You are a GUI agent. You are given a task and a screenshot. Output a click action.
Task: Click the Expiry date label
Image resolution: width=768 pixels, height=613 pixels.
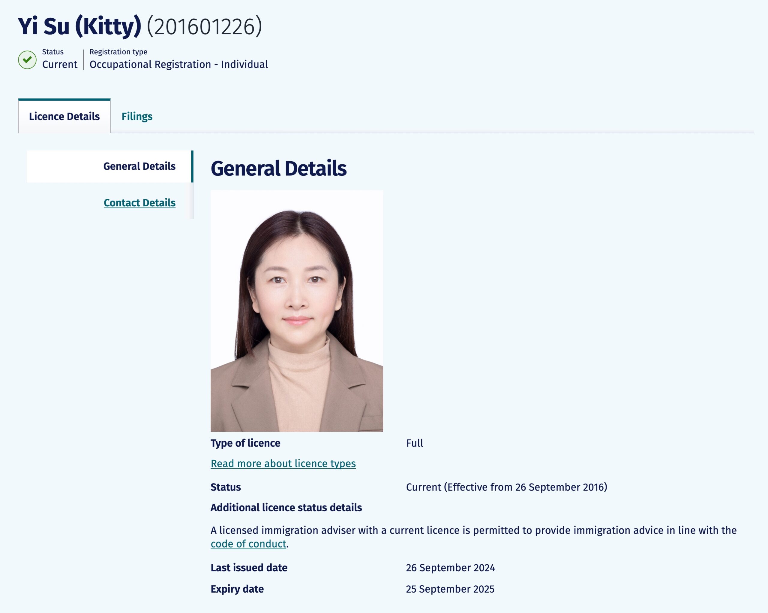click(x=237, y=589)
